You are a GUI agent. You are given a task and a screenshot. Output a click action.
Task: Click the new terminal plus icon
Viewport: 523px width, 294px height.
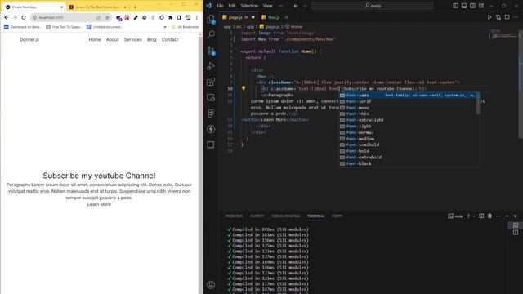pyautogui.click(x=468, y=216)
